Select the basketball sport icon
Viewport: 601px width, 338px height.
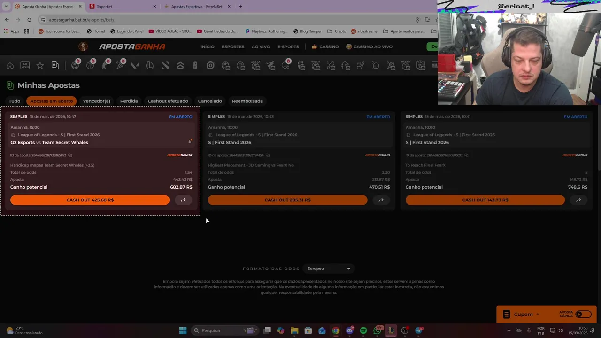point(90,66)
